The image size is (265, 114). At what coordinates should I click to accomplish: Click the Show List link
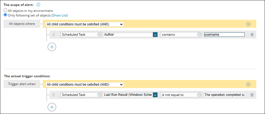60,15
